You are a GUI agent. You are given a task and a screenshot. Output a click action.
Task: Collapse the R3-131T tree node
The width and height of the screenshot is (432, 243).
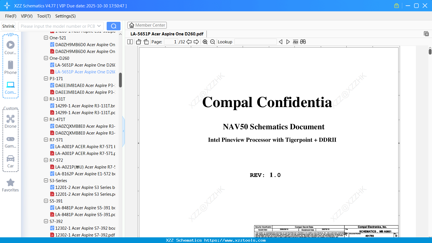(46, 99)
